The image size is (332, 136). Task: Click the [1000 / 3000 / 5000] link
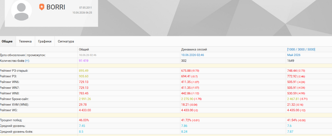pos(301,49)
